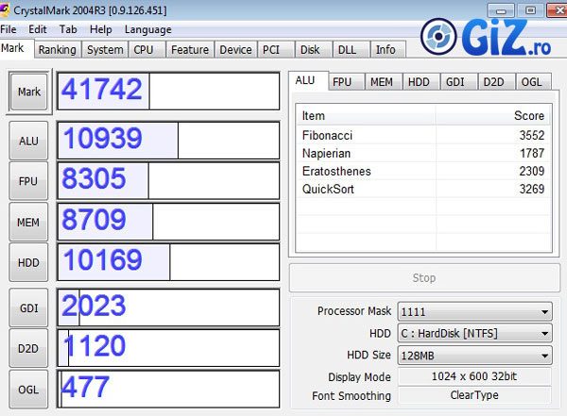Image resolution: width=567 pixels, height=416 pixels.
Task: Switch to the PCI tab
Action: tap(275, 49)
